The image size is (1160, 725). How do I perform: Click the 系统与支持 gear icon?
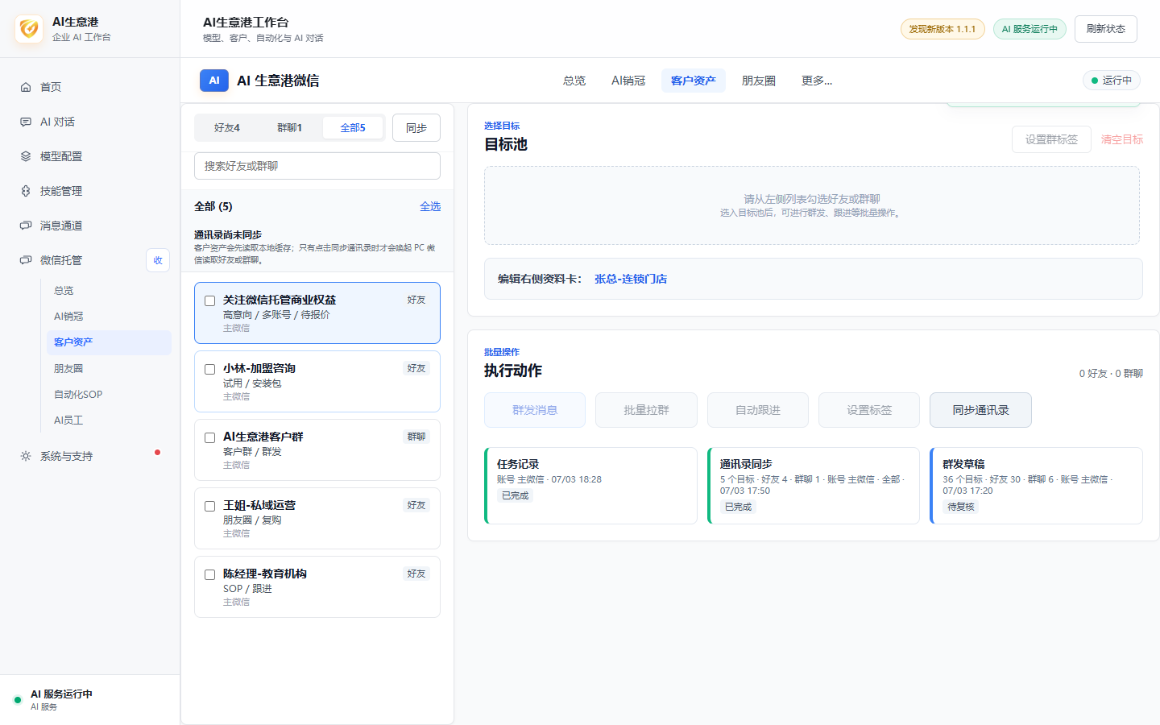[26, 456]
